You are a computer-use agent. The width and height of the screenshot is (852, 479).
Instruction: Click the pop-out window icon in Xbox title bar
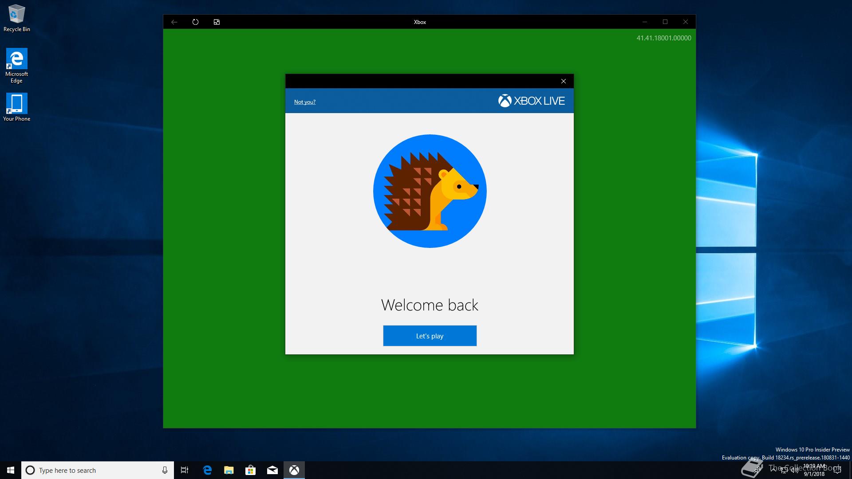coord(217,22)
